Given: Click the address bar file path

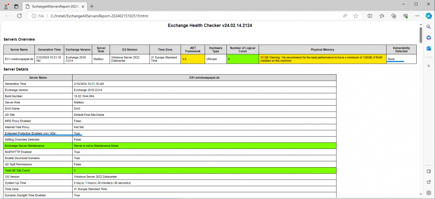Looking at the screenshot, I should [99, 16].
